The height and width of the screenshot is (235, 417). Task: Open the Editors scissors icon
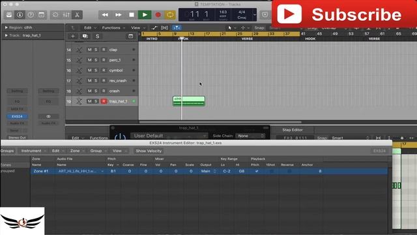click(77, 15)
